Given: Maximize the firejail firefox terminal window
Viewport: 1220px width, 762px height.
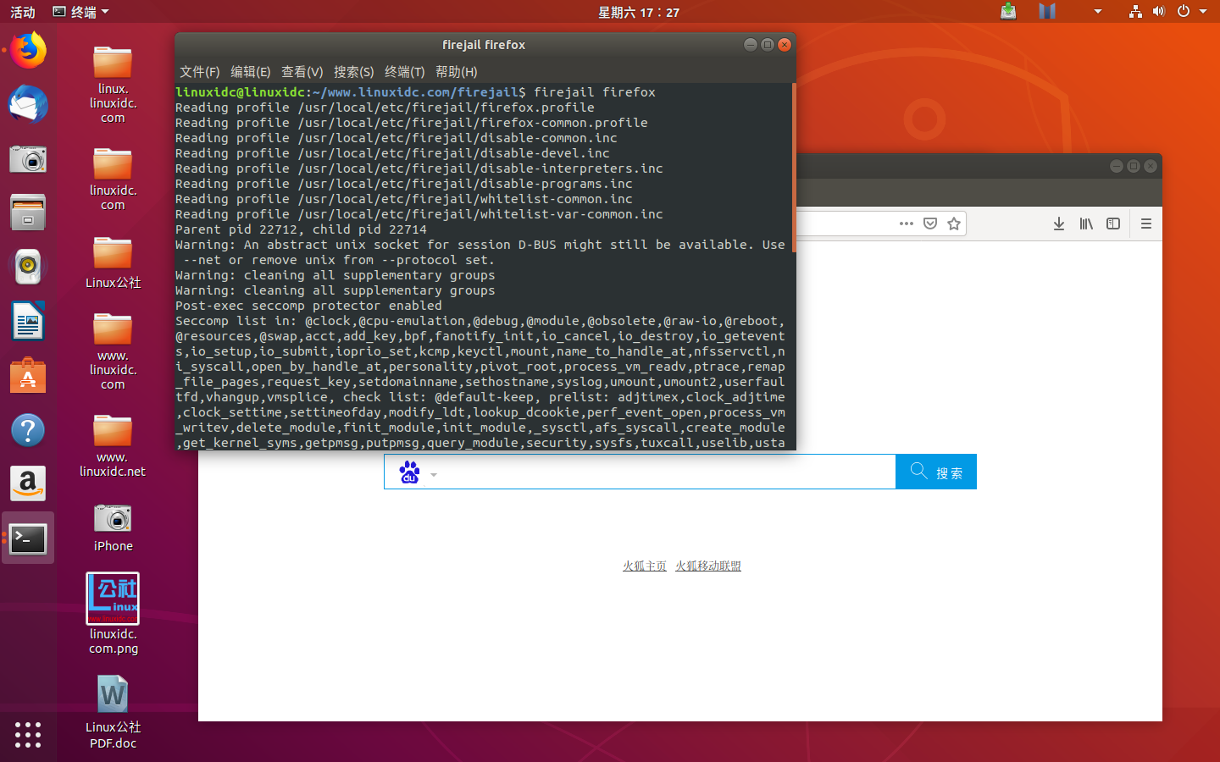Looking at the screenshot, I should tap(768, 45).
